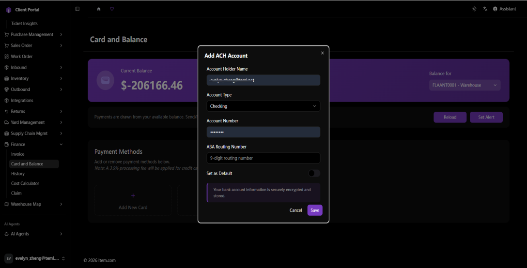Save the ACH account
527x268 pixels.
point(315,210)
